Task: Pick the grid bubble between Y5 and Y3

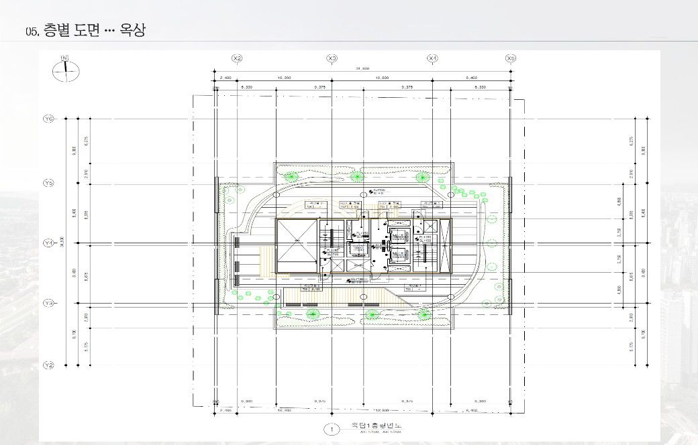Action: click(x=48, y=243)
